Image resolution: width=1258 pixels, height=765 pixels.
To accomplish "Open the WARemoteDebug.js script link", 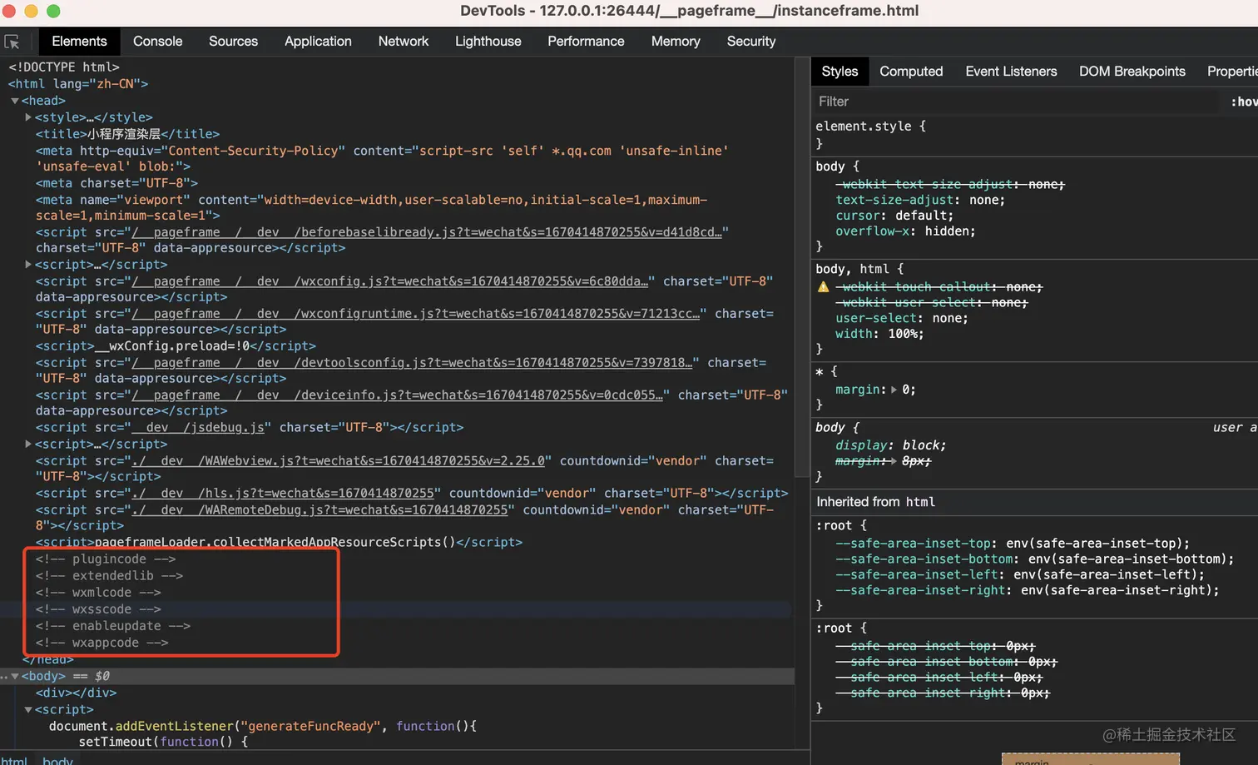I will [x=320, y=510].
